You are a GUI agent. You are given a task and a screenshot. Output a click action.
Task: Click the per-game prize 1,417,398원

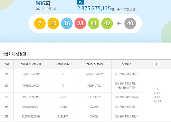click(94, 97)
